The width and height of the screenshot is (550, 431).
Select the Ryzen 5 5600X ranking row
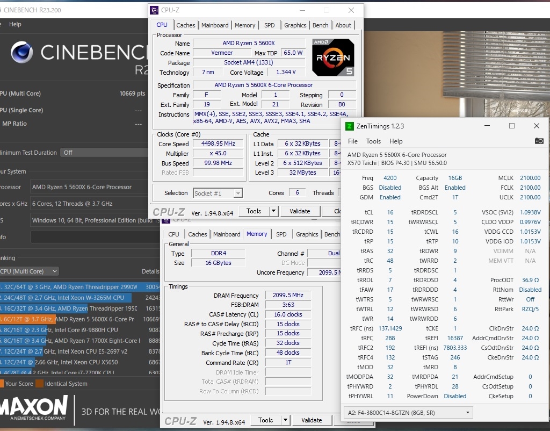(x=81, y=319)
